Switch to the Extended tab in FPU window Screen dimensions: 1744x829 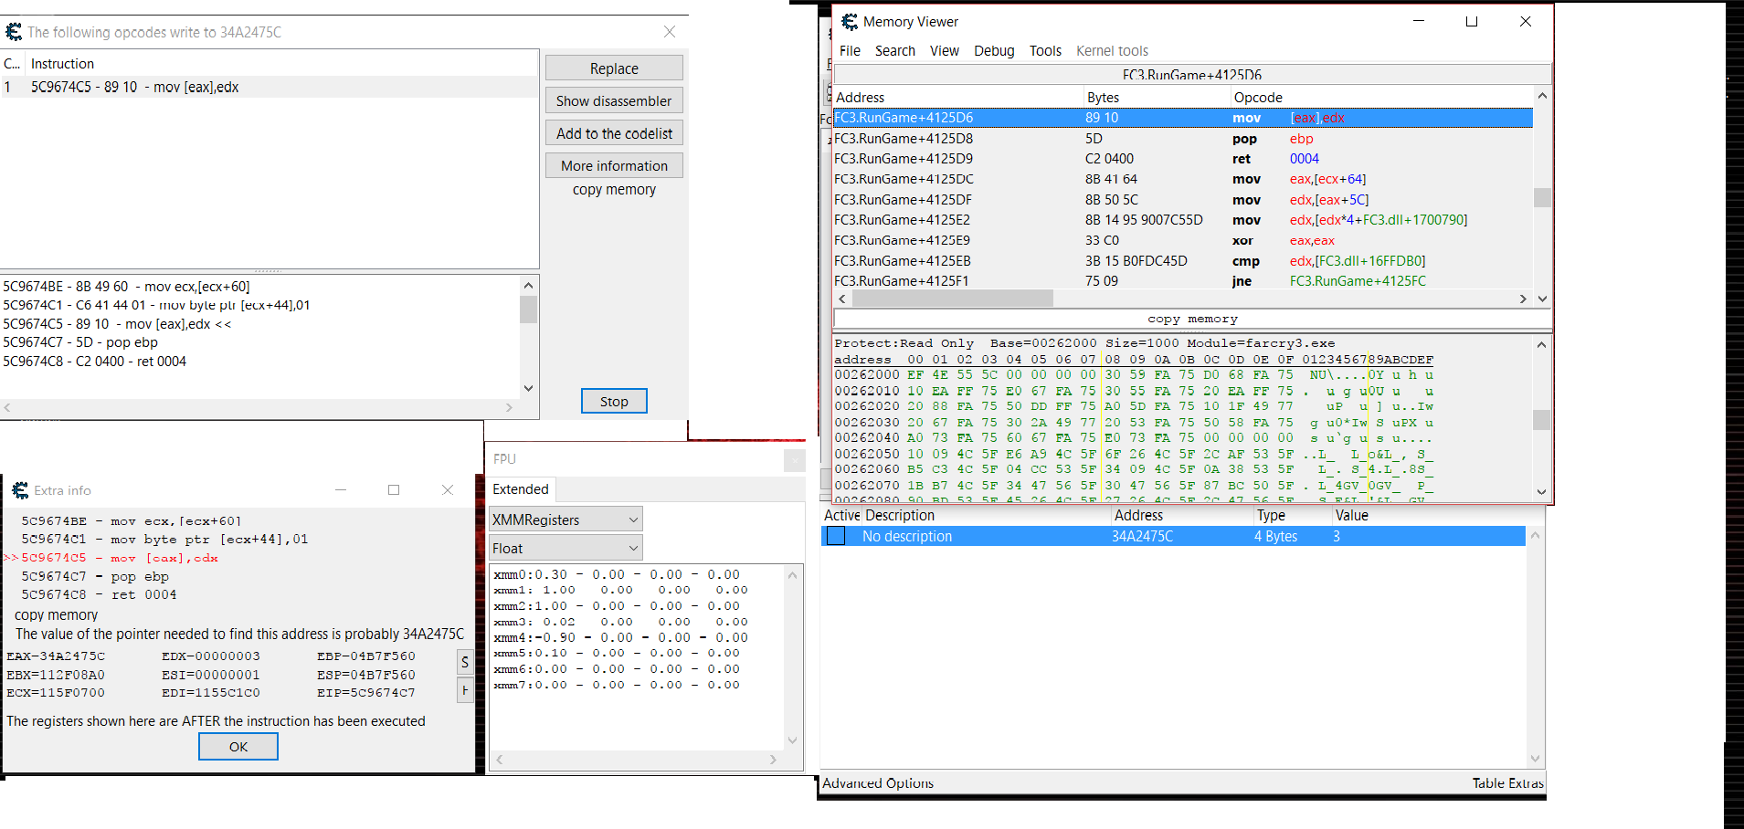pyautogui.click(x=521, y=489)
